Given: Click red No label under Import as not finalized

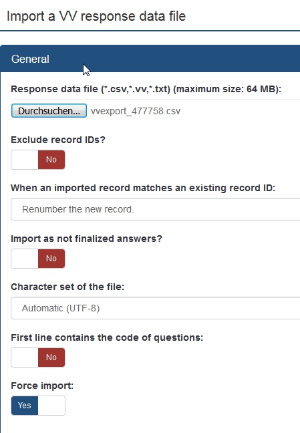Looking at the screenshot, I should [x=51, y=259].
